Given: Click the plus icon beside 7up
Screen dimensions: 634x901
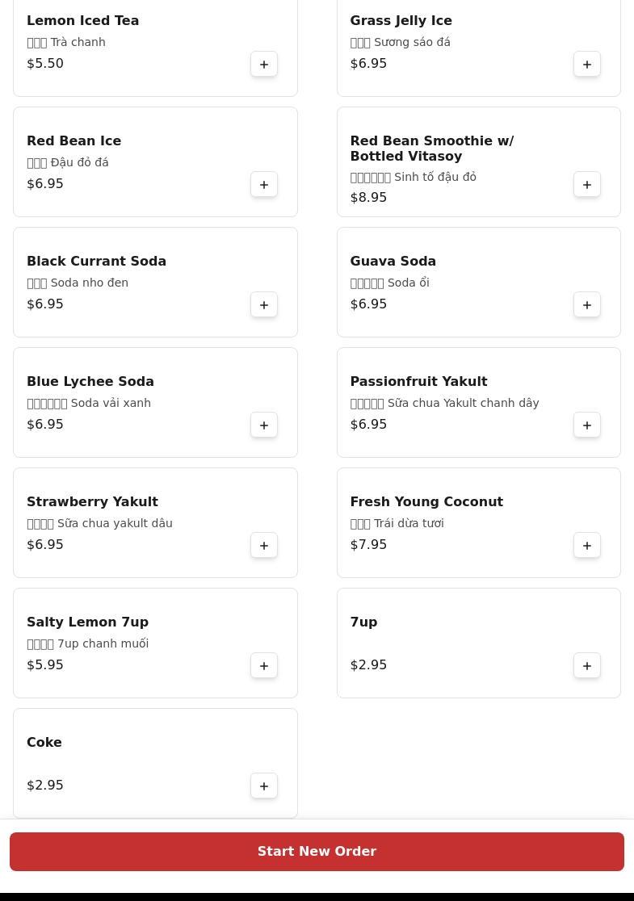Looking at the screenshot, I should 587,666.
